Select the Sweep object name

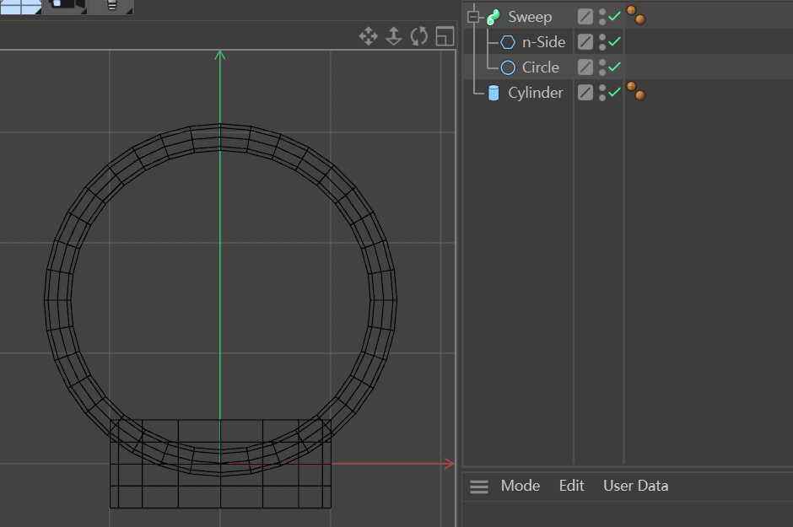pos(530,17)
